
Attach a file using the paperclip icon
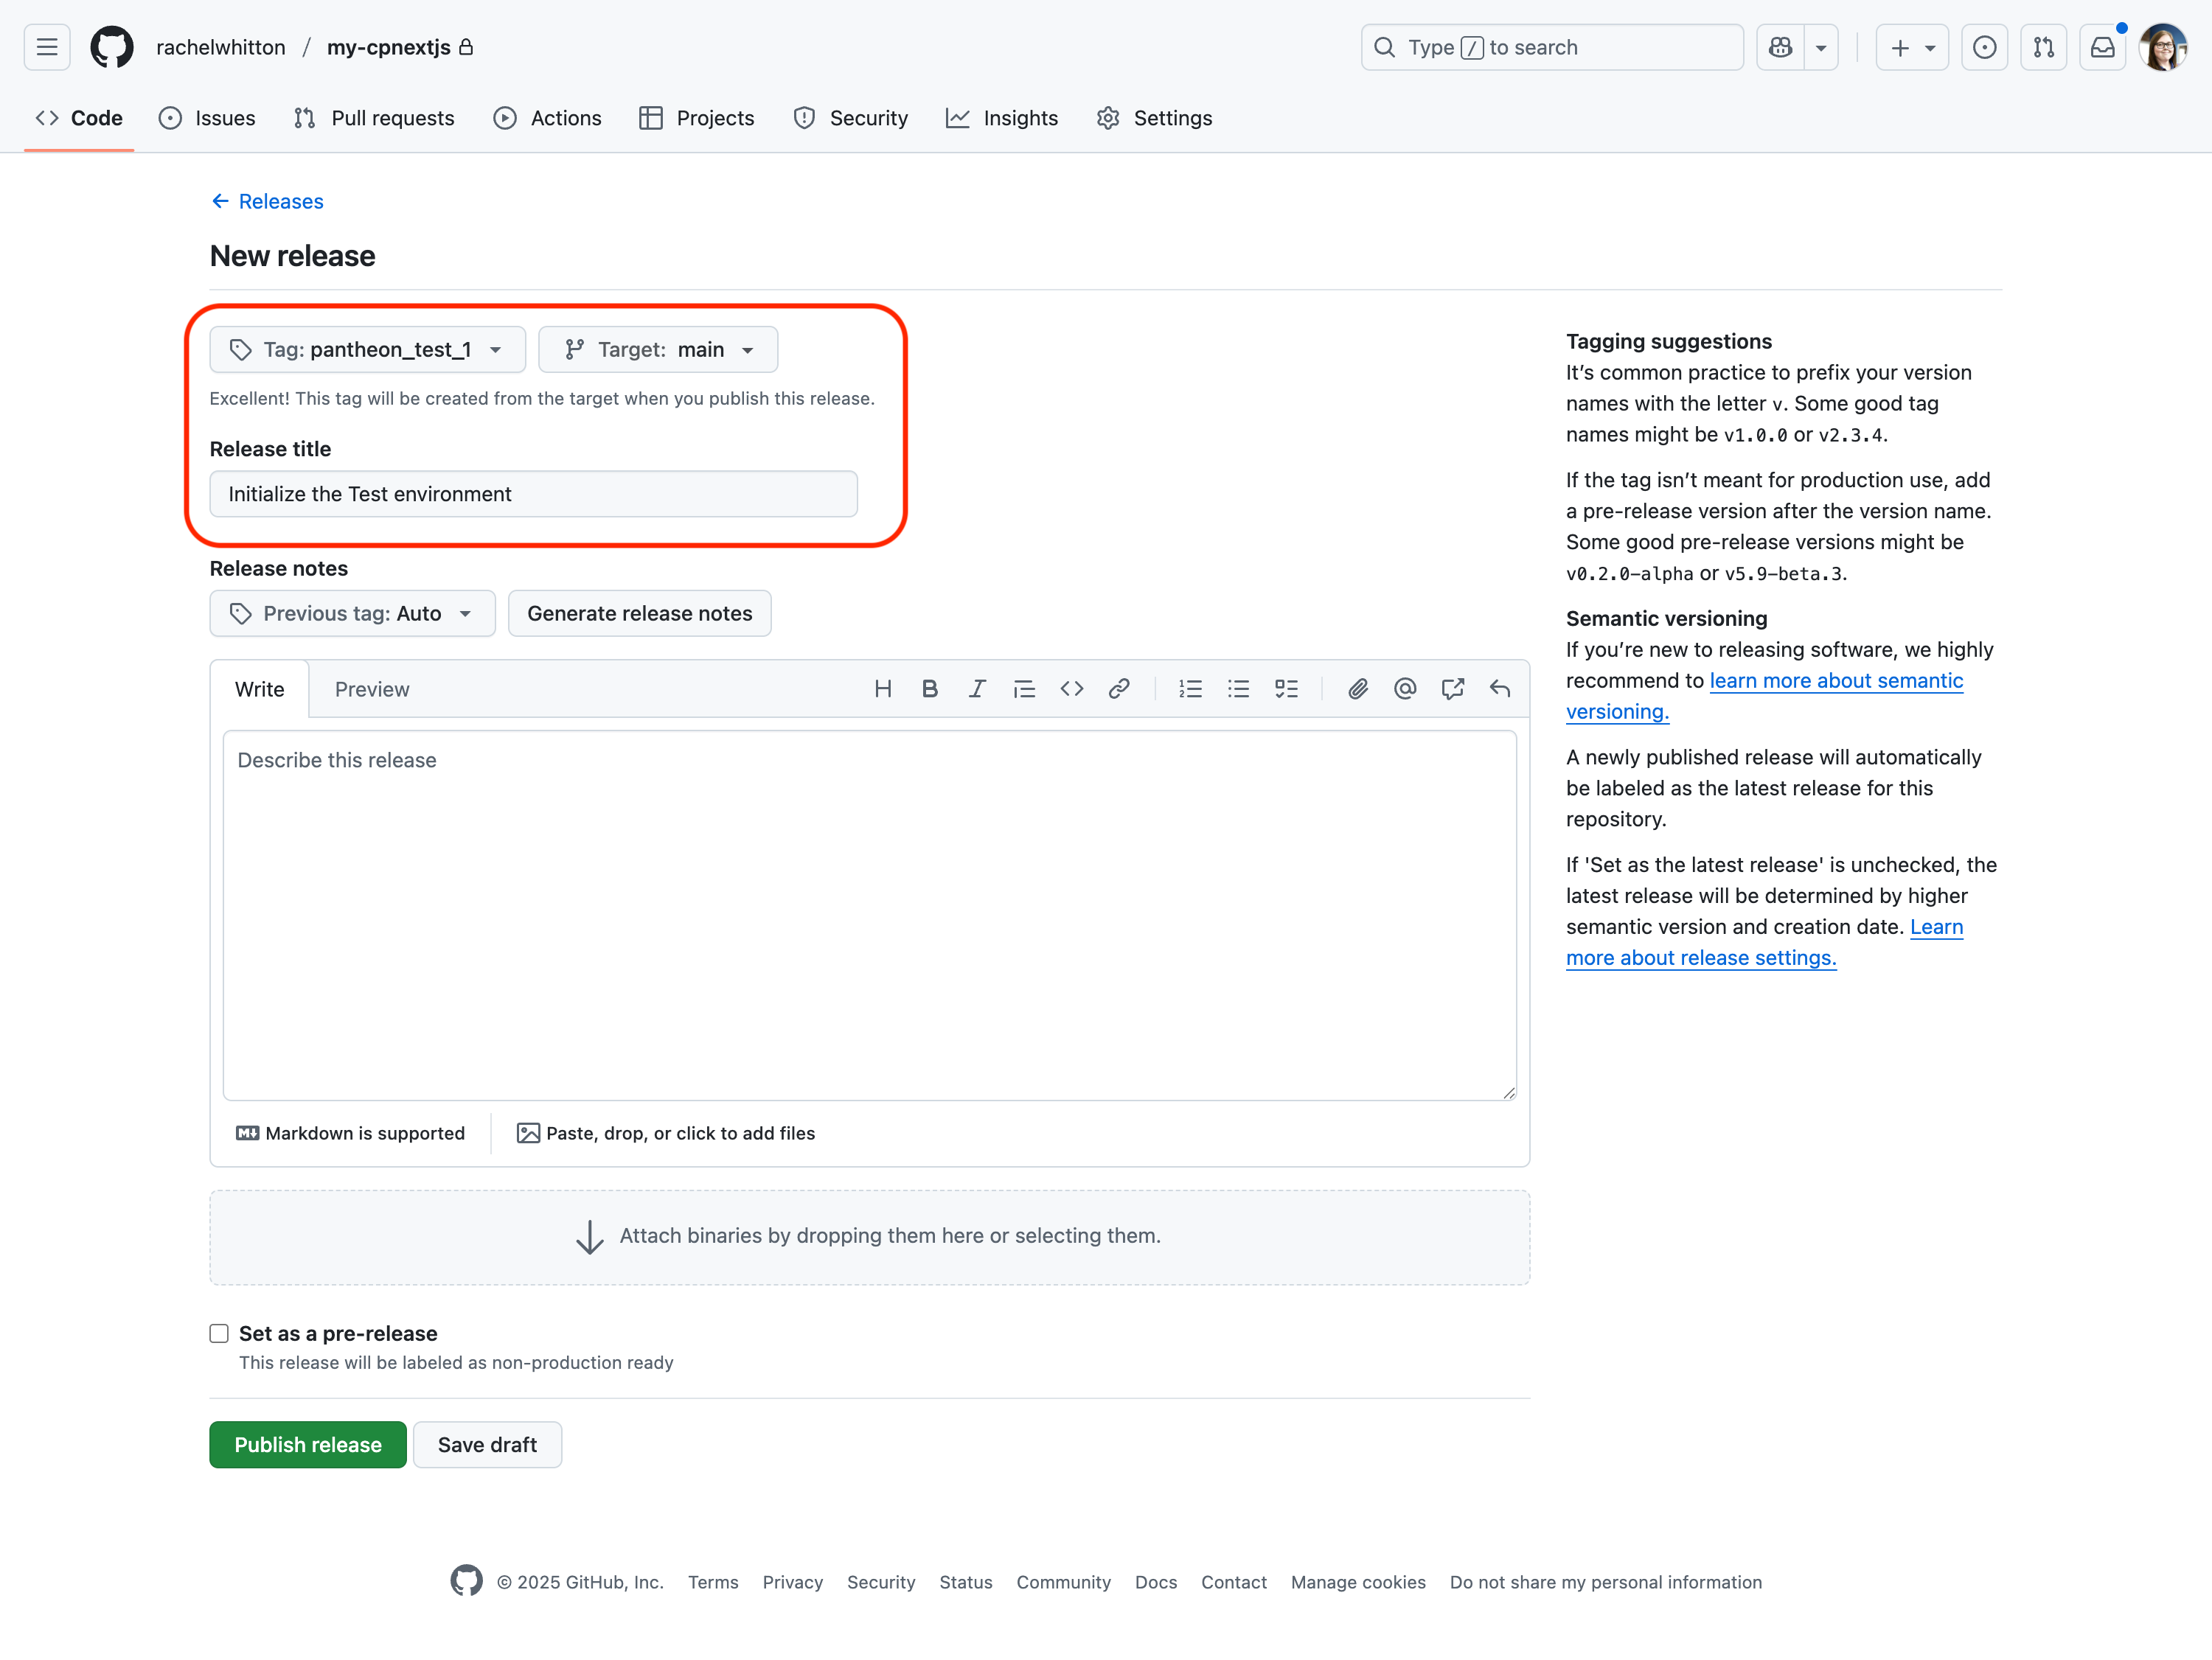click(1357, 689)
